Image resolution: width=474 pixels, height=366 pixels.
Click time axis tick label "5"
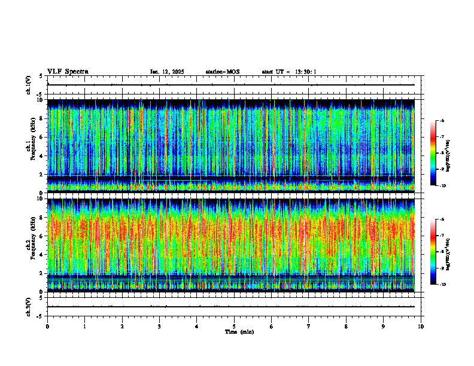click(x=234, y=327)
